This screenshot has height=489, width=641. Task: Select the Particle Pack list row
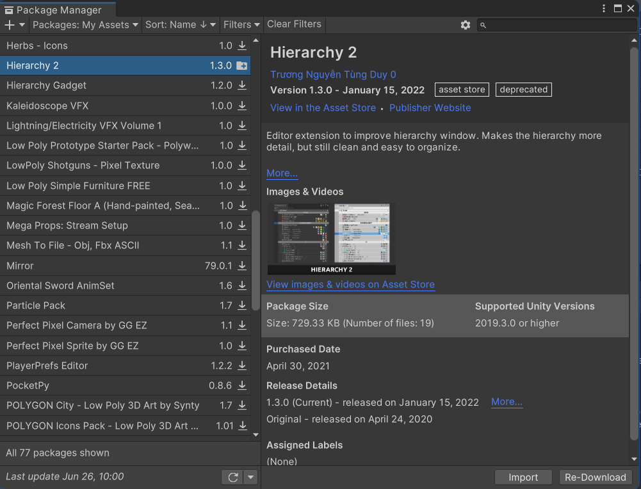[x=125, y=305]
